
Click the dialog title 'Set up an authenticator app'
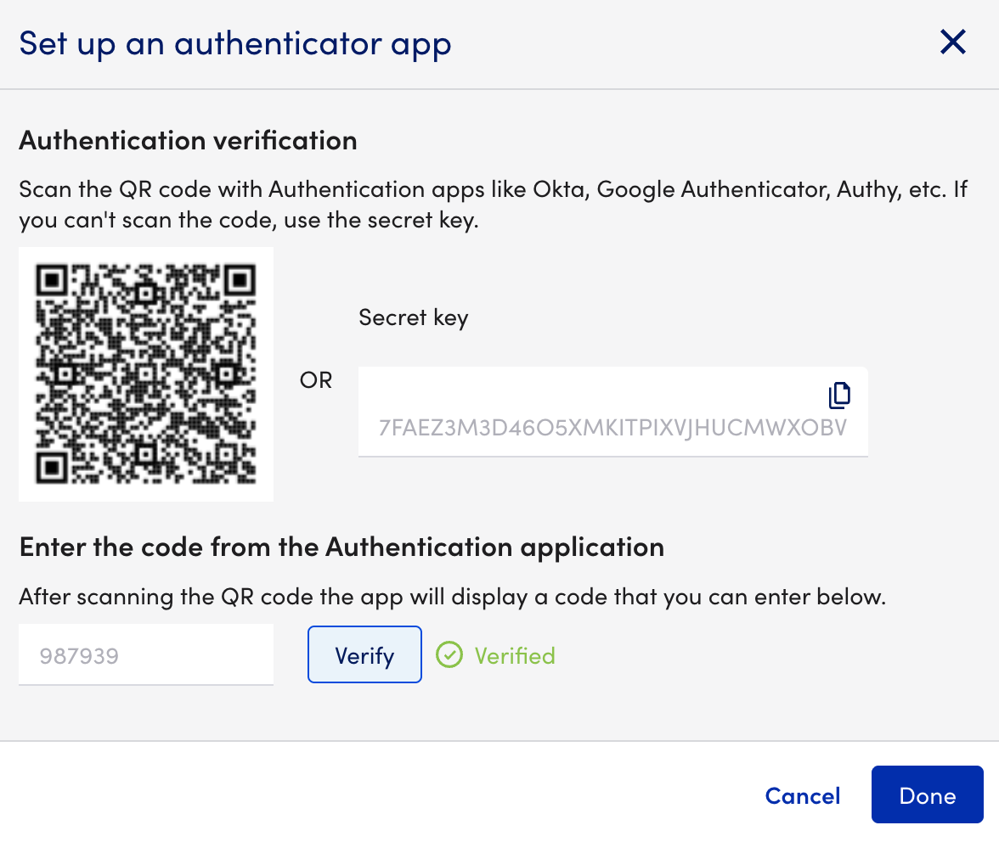point(235,42)
